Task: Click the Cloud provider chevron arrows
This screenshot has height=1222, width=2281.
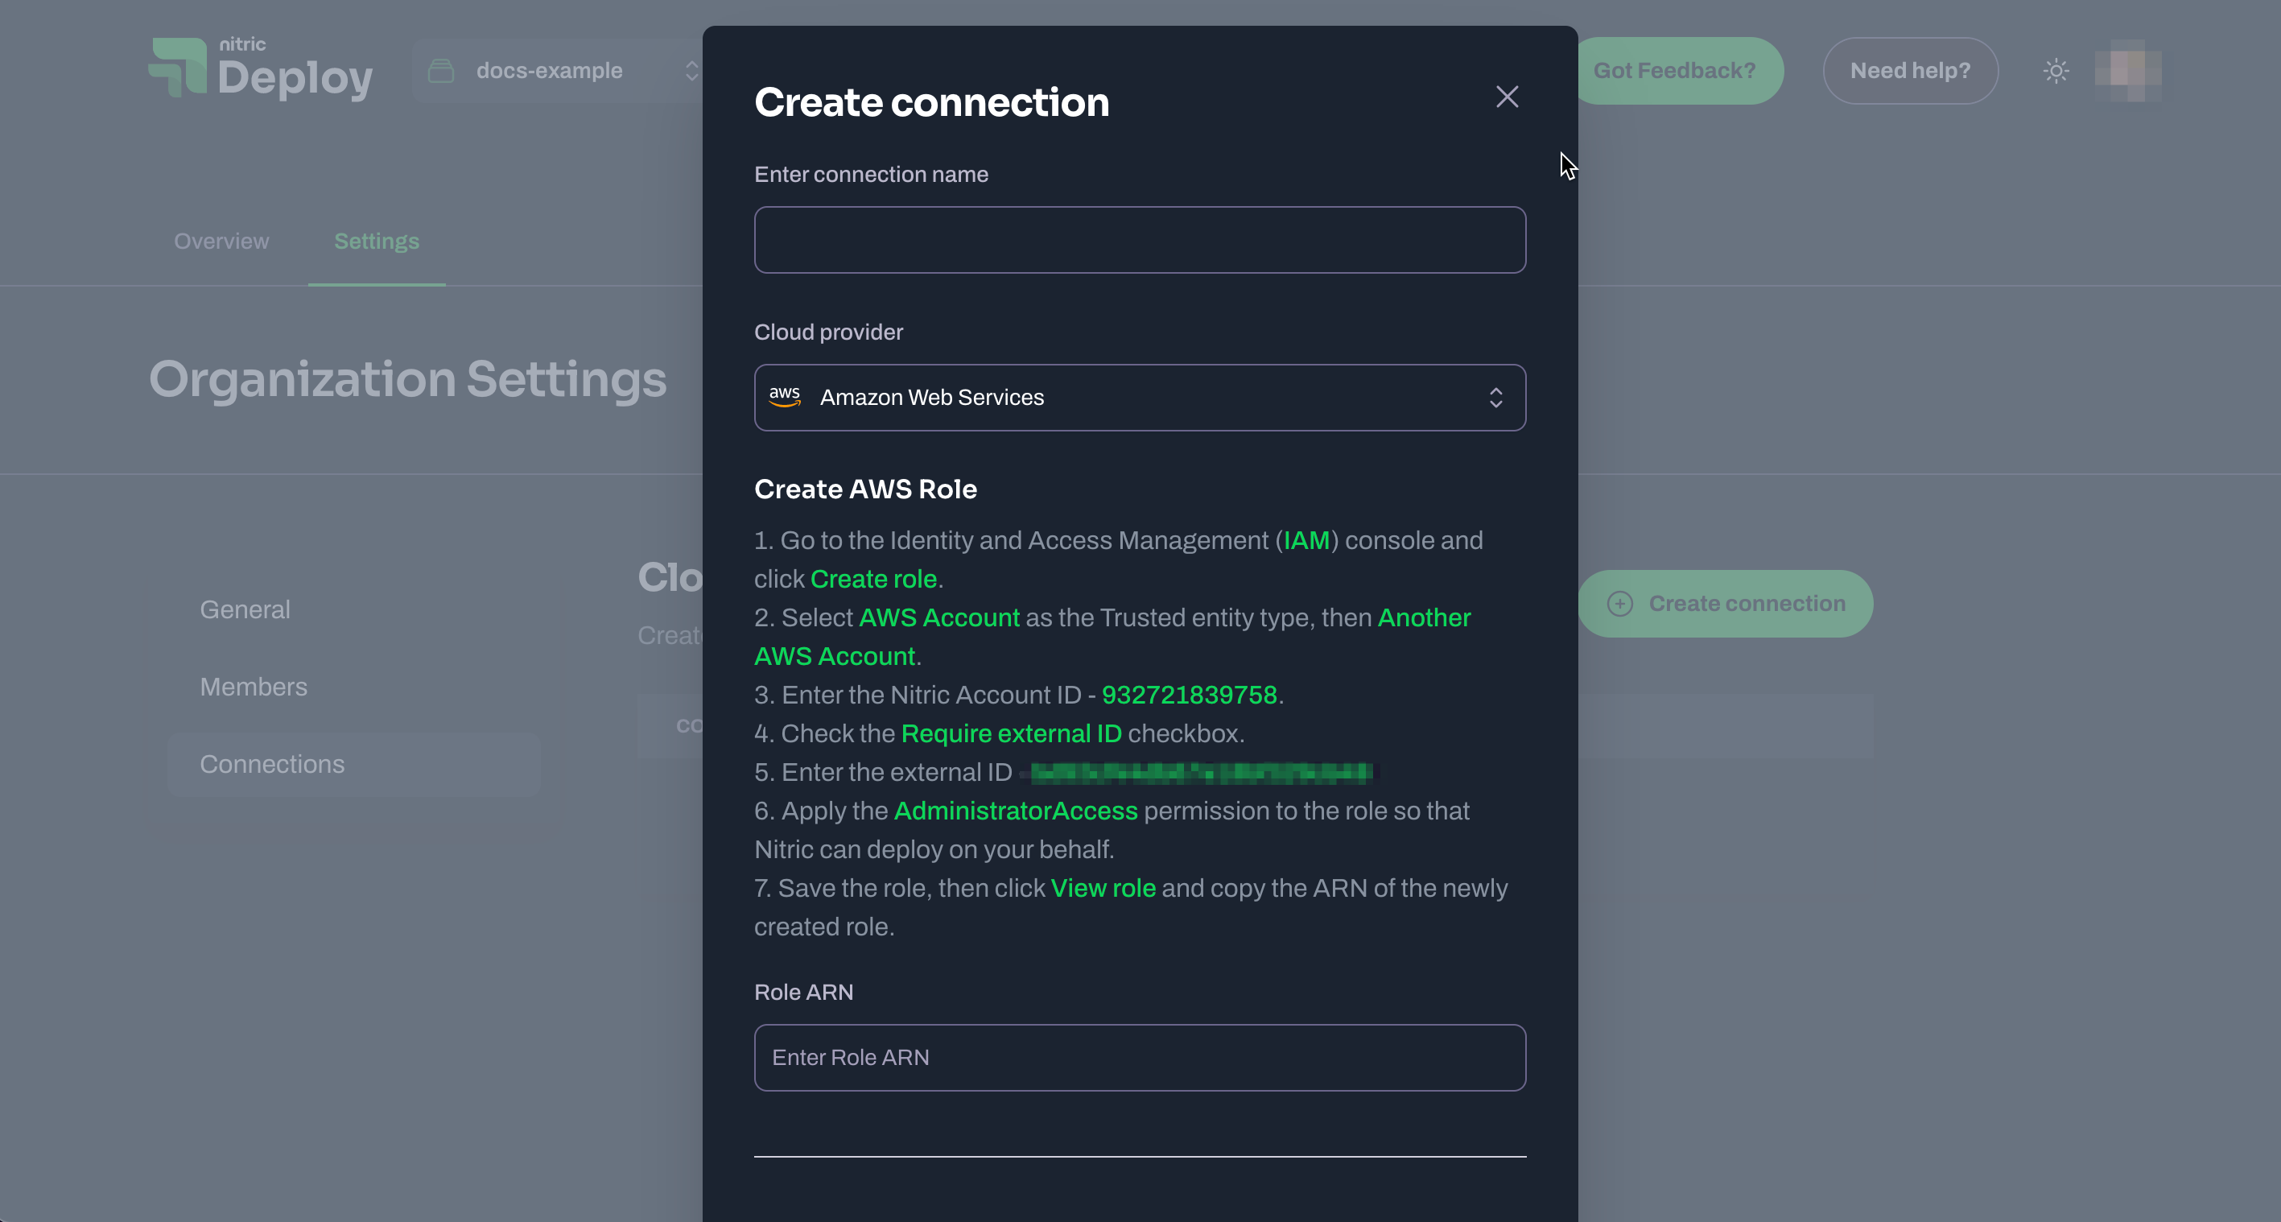Action: pyautogui.click(x=1495, y=398)
